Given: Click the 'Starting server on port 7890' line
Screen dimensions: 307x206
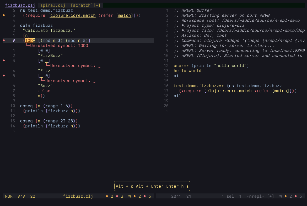Looking at the screenshot, I should coord(222,15).
